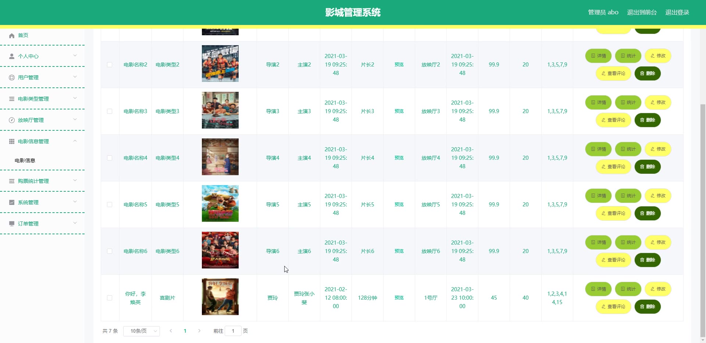This screenshot has height=343, width=706.
Task: Open the 电影信息 submenu item
Action: tap(25, 160)
